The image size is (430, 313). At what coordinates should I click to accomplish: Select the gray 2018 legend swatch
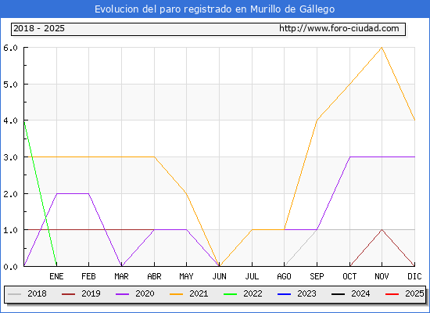tap(14, 294)
